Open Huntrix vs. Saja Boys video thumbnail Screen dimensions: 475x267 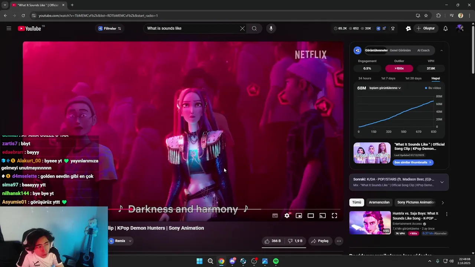coord(370,223)
